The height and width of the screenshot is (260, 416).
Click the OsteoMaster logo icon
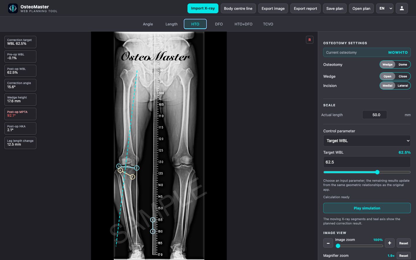(x=13, y=8)
